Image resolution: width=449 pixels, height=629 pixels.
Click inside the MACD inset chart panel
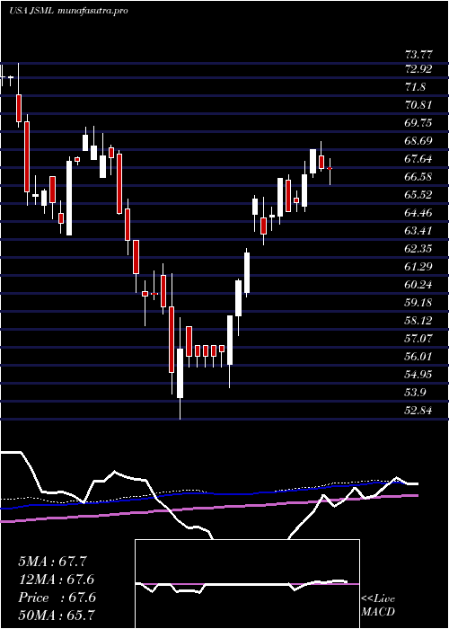(247, 584)
